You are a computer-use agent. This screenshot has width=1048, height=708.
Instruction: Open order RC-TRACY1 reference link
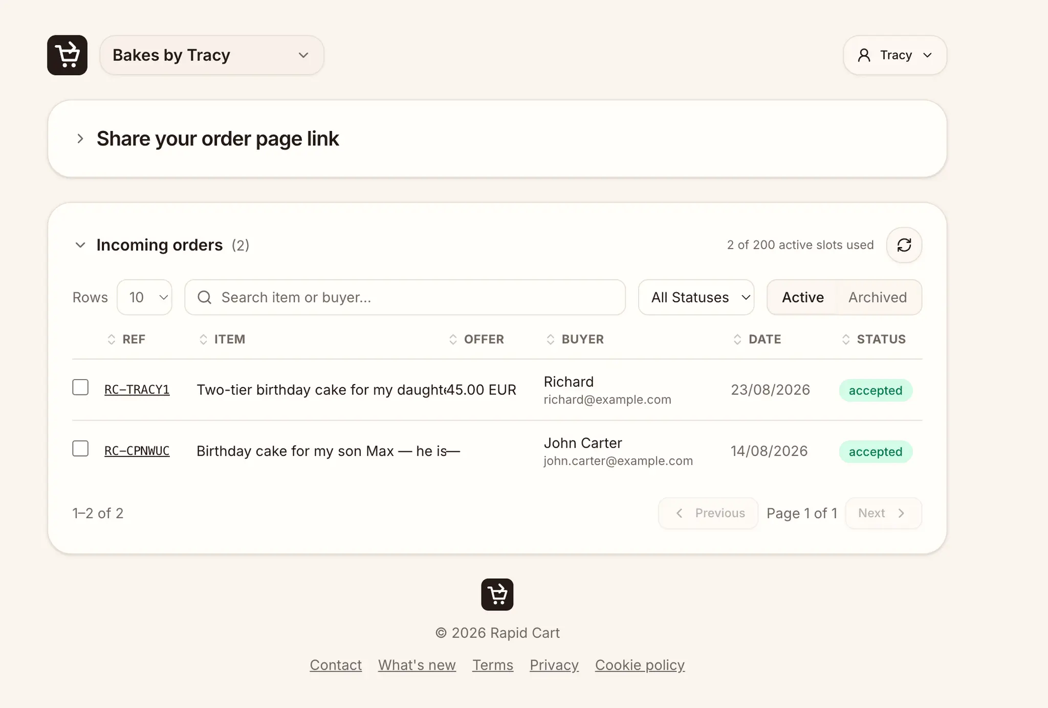pos(137,390)
